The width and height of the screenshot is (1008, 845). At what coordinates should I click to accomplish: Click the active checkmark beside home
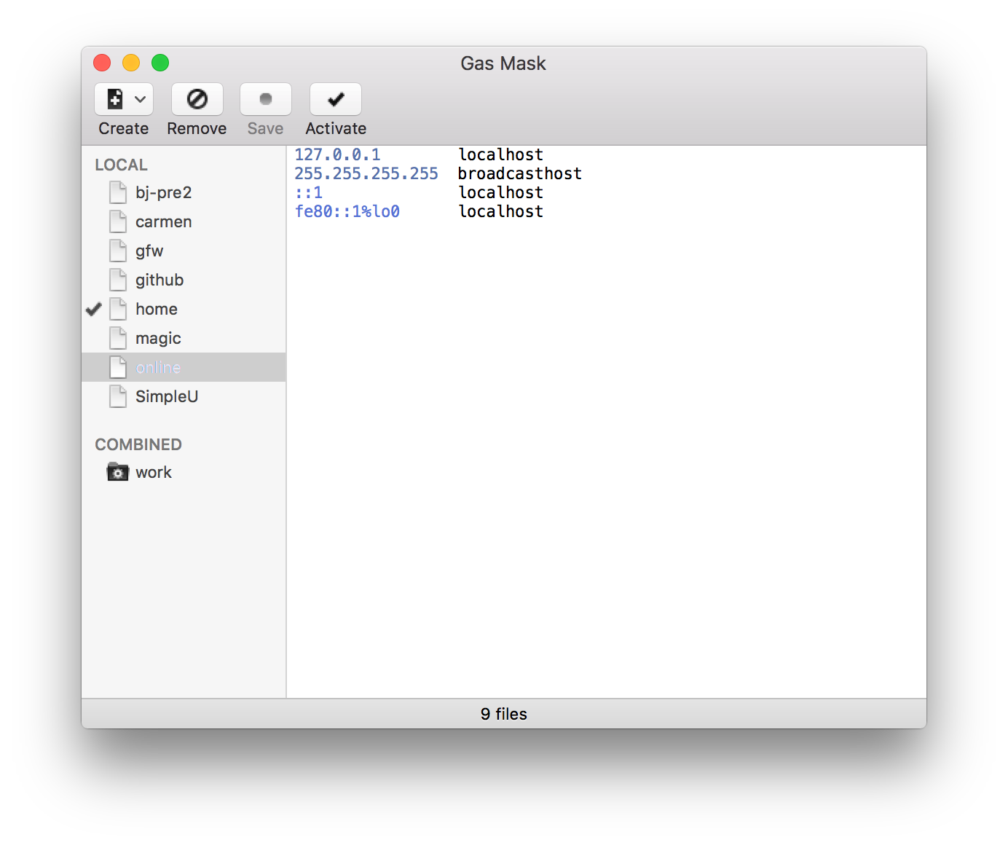tap(94, 309)
